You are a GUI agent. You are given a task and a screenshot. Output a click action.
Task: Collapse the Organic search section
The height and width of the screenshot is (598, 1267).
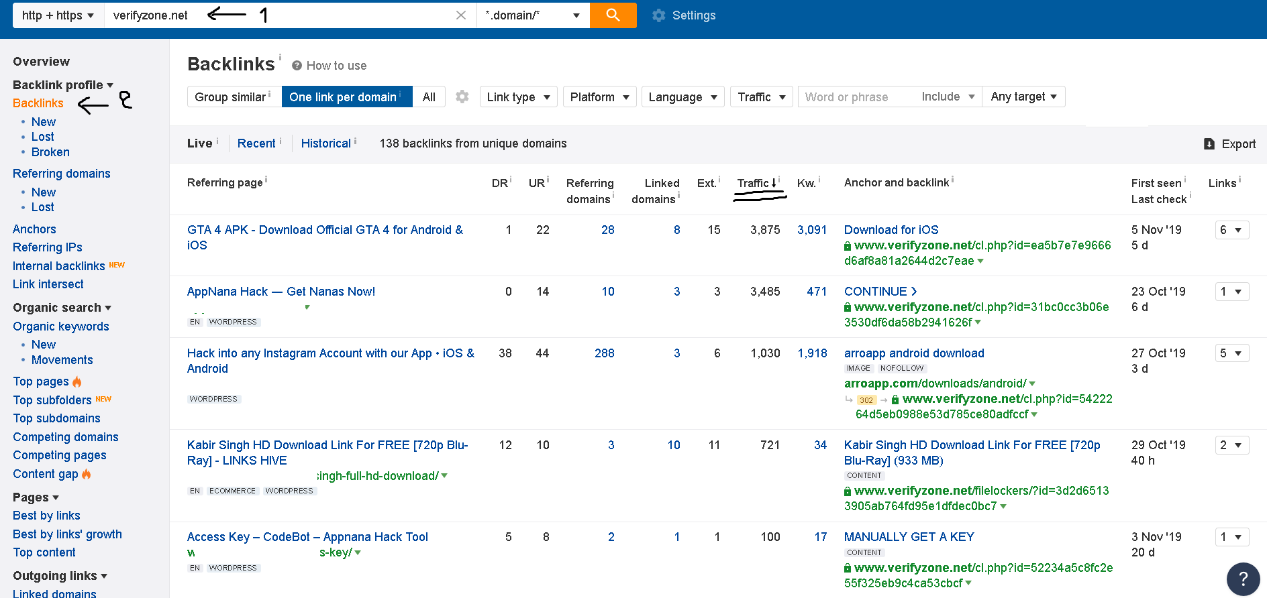pos(62,308)
